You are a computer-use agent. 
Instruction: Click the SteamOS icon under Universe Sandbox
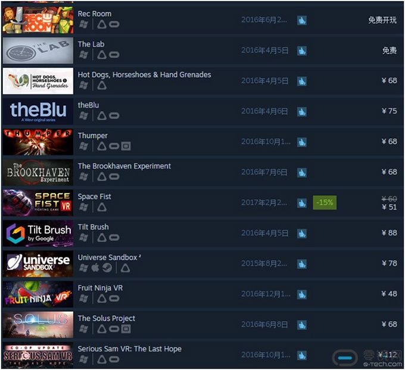(x=107, y=268)
